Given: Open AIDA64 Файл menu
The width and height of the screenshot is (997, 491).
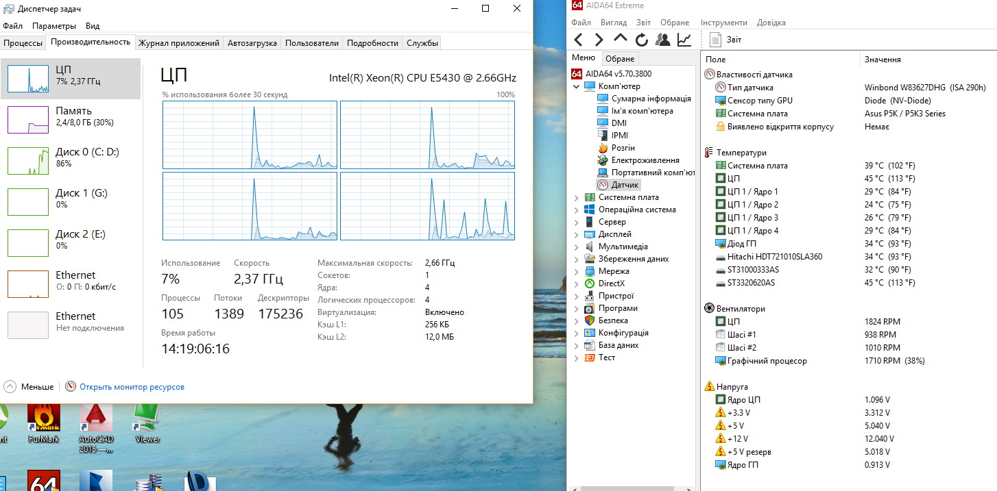Looking at the screenshot, I should point(580,23).
